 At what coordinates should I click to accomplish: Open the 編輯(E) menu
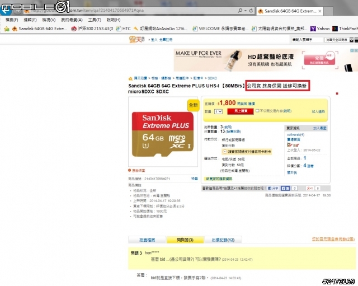click(30, 20)
